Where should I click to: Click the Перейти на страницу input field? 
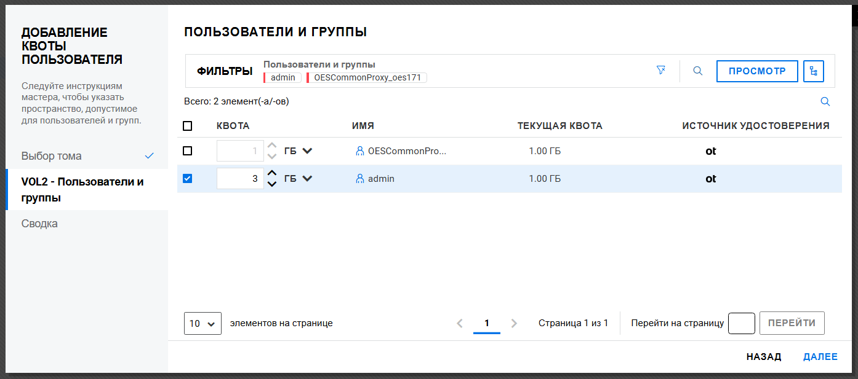tap(741, 323)
